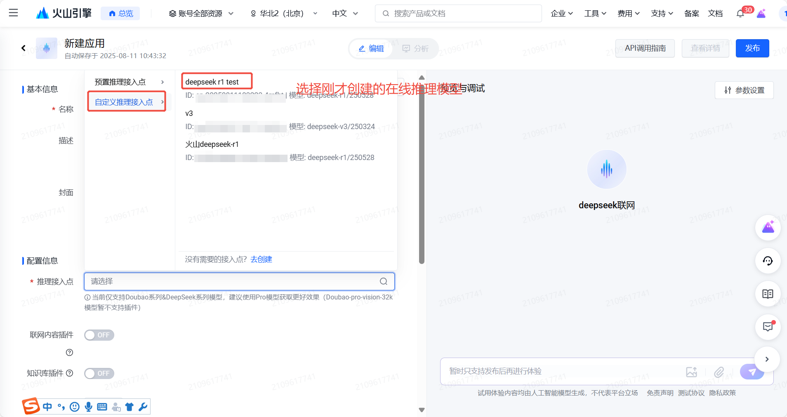Open the 免责声明 link
The width and height of the screenshot is (787, 417).
point(660,393)
